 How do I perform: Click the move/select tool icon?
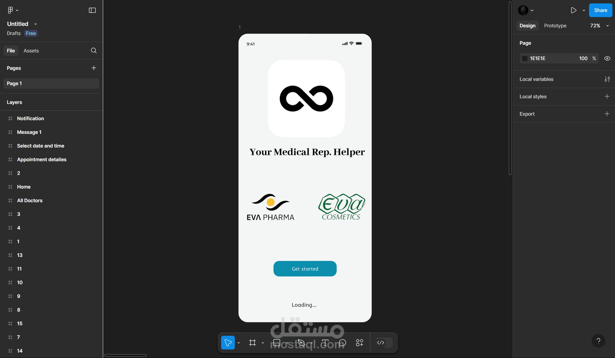tap(228, 343)
